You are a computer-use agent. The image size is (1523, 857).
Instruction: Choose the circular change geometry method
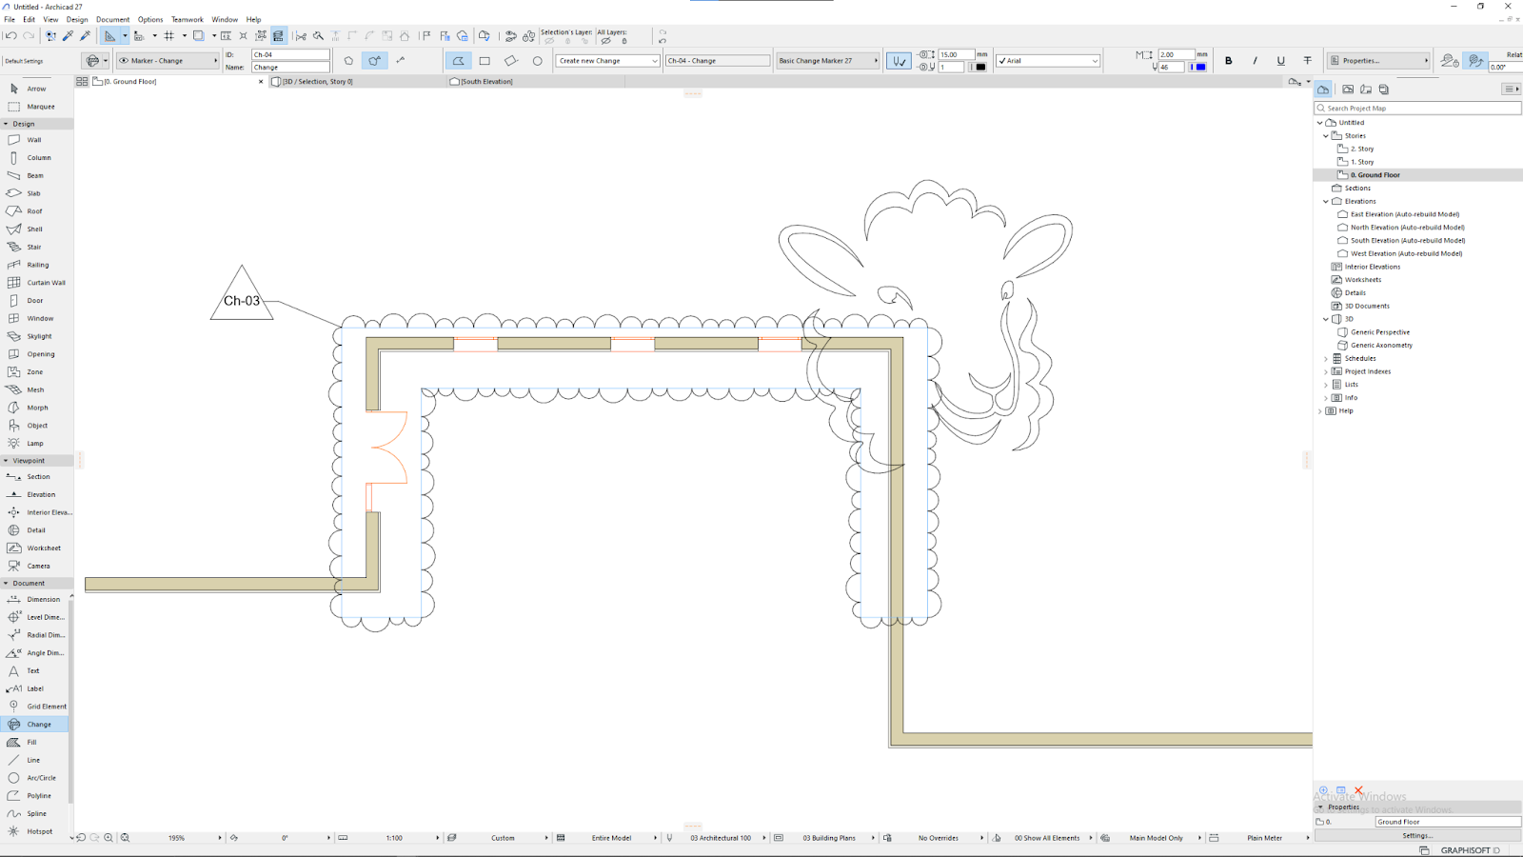(x=538, y=61)
